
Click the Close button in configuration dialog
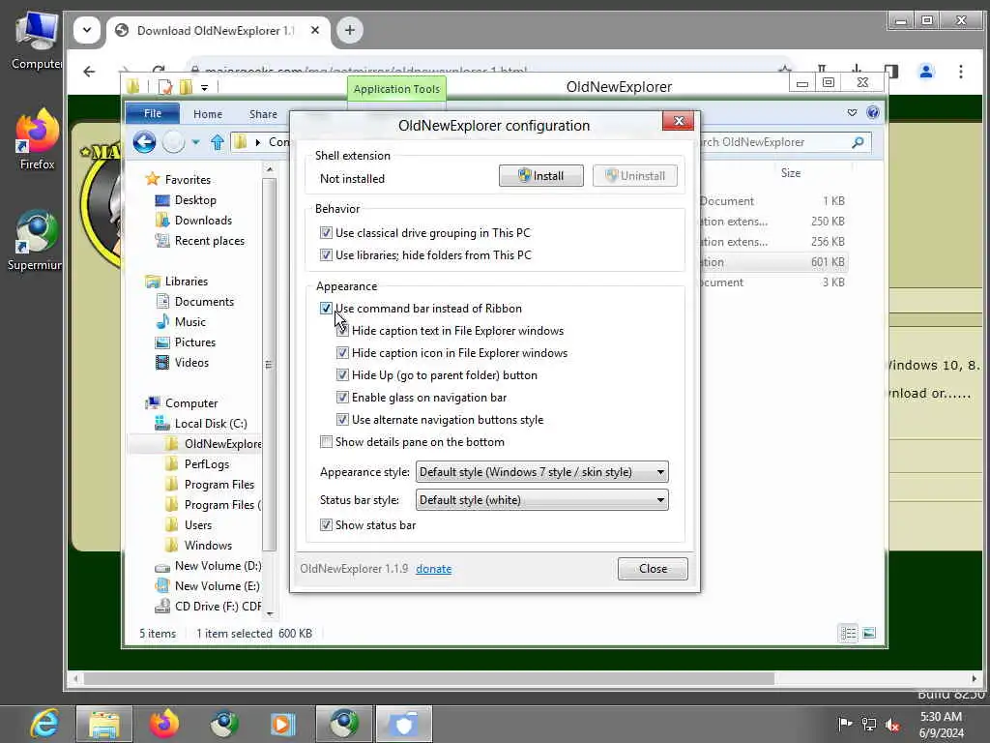pyautogui.click(x=653, y=569)
